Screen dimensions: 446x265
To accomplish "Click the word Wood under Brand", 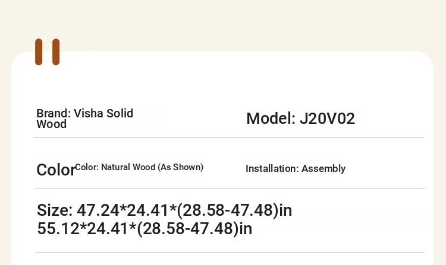I will [52, 124].
